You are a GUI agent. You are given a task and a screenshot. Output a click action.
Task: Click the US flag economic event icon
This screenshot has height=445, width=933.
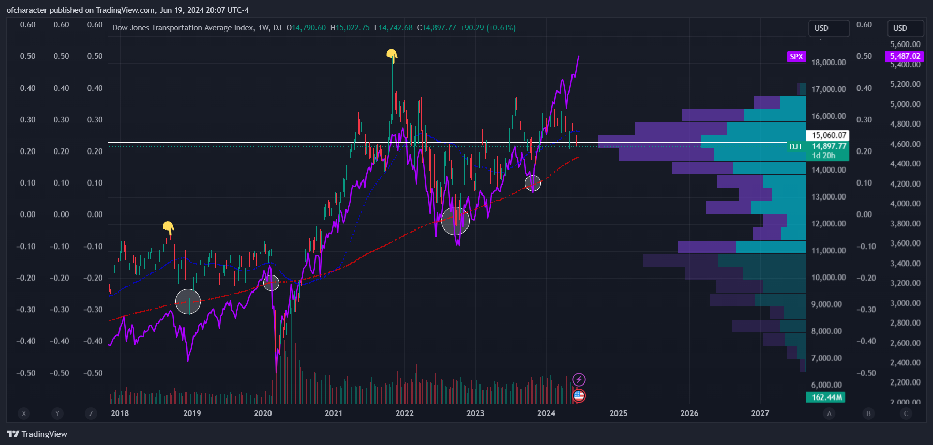579,396
